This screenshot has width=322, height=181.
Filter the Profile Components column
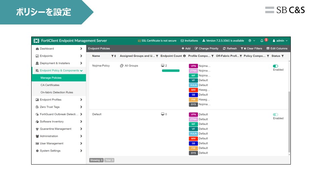pos(212,56)
